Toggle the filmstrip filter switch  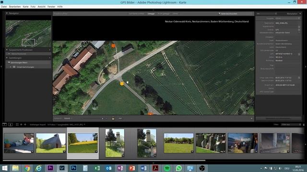(x=304, y=124)
